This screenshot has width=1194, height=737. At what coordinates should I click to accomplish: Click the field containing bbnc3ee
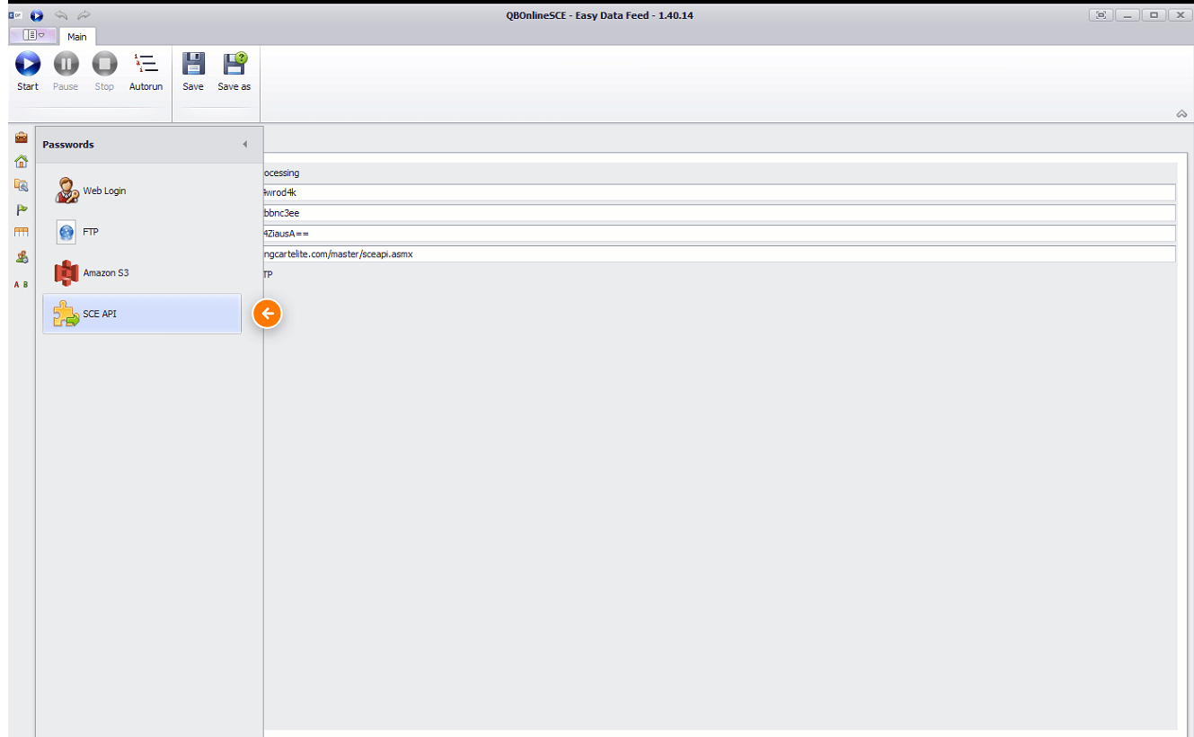(720, 213)
